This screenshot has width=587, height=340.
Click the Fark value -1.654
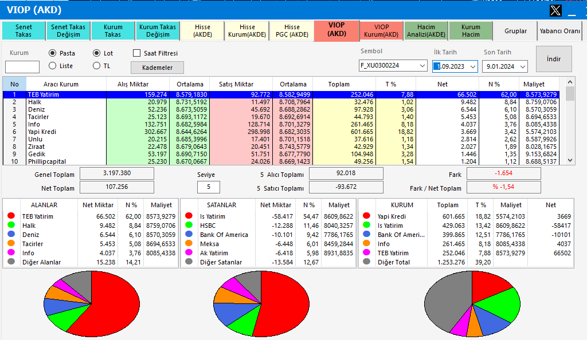coord(503,173)
